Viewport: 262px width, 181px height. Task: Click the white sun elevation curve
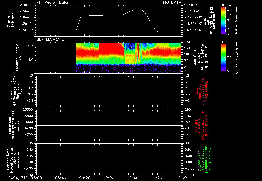(108, 15)
